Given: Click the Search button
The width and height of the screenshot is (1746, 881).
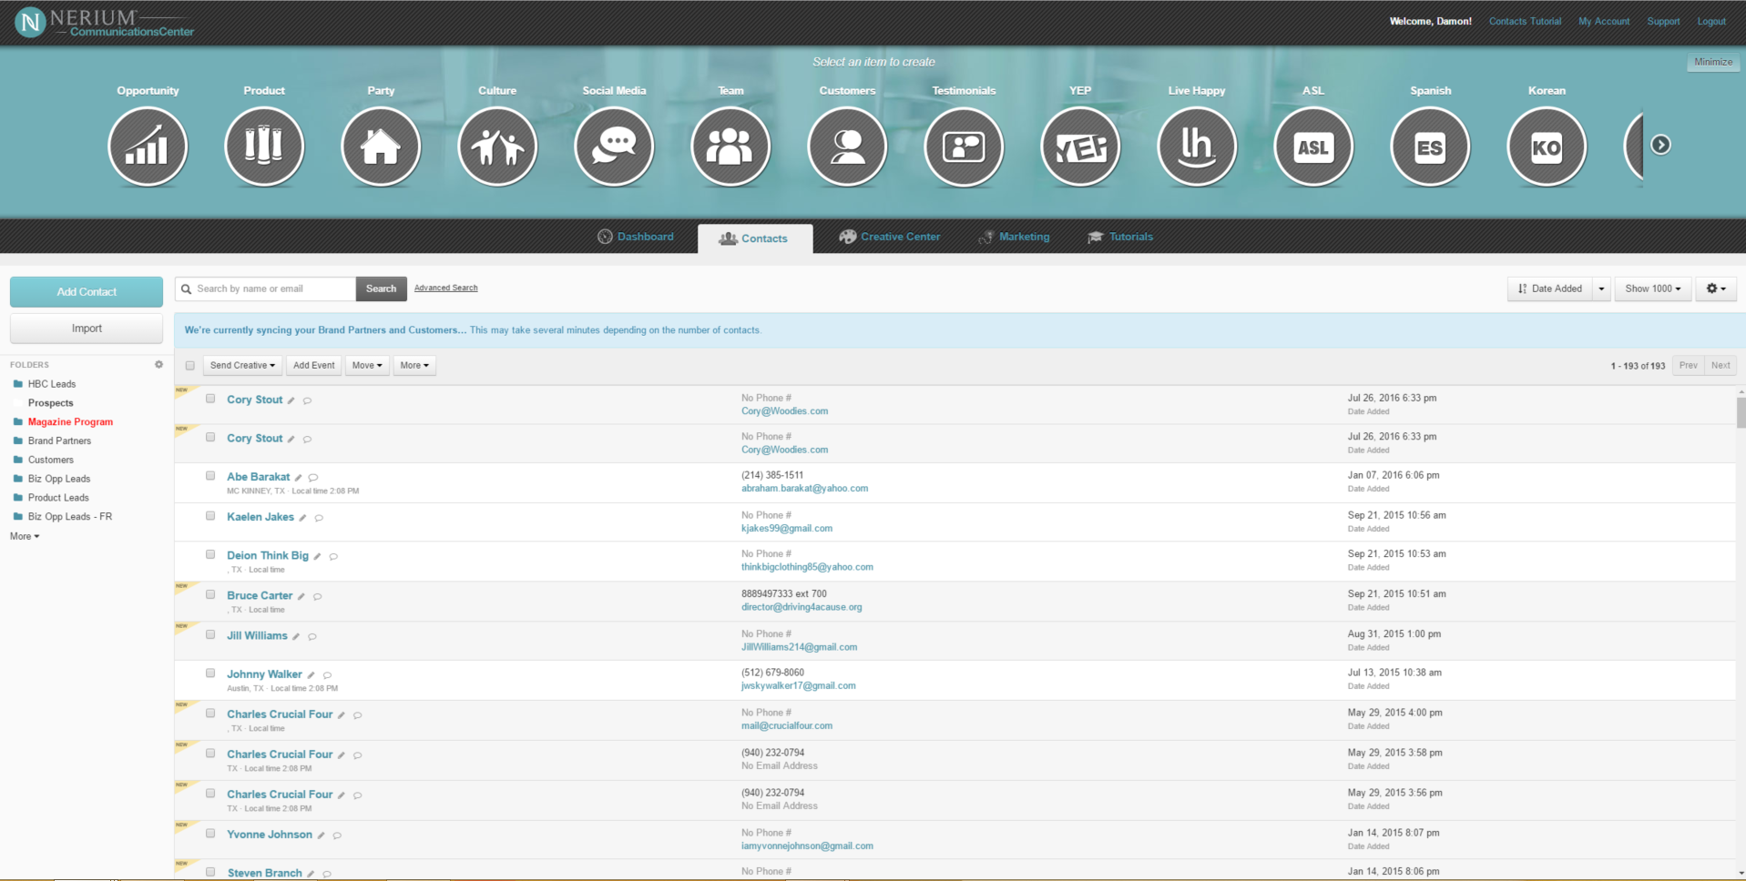Looking at the screenshot, I should tap(381, 289).
